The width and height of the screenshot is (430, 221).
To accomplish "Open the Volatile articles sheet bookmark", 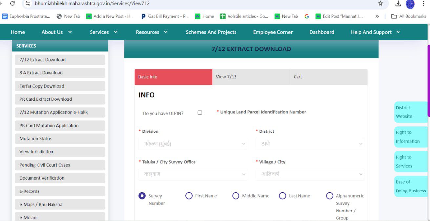I will tap(244, 16).
